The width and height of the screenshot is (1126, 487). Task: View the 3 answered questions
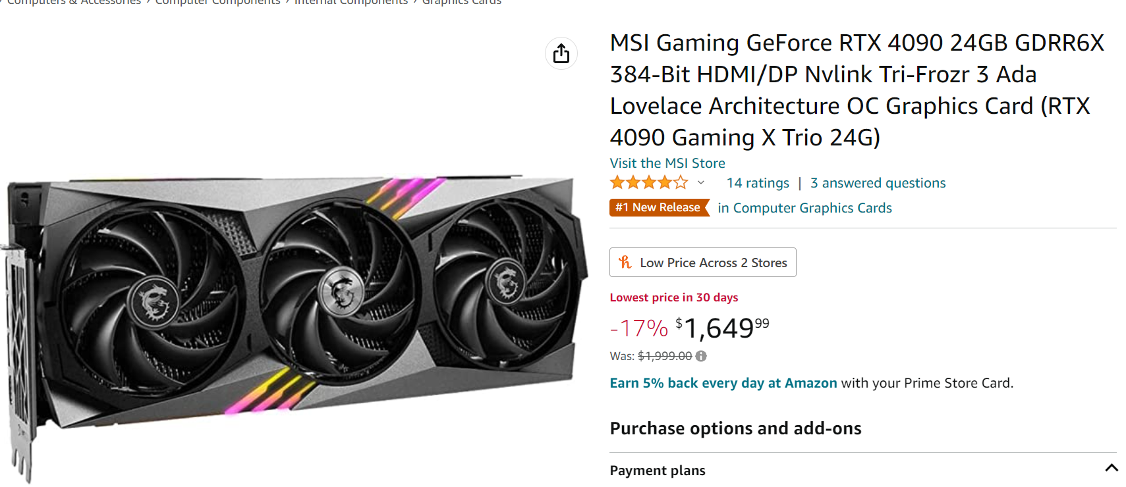(878, 183)
